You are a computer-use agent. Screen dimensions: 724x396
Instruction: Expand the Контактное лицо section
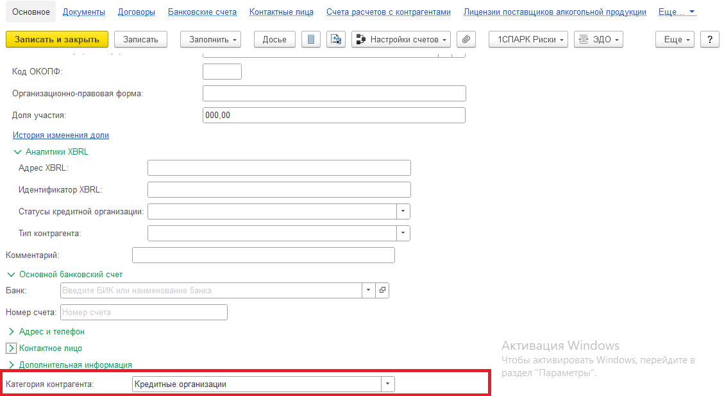pos(12,348)
